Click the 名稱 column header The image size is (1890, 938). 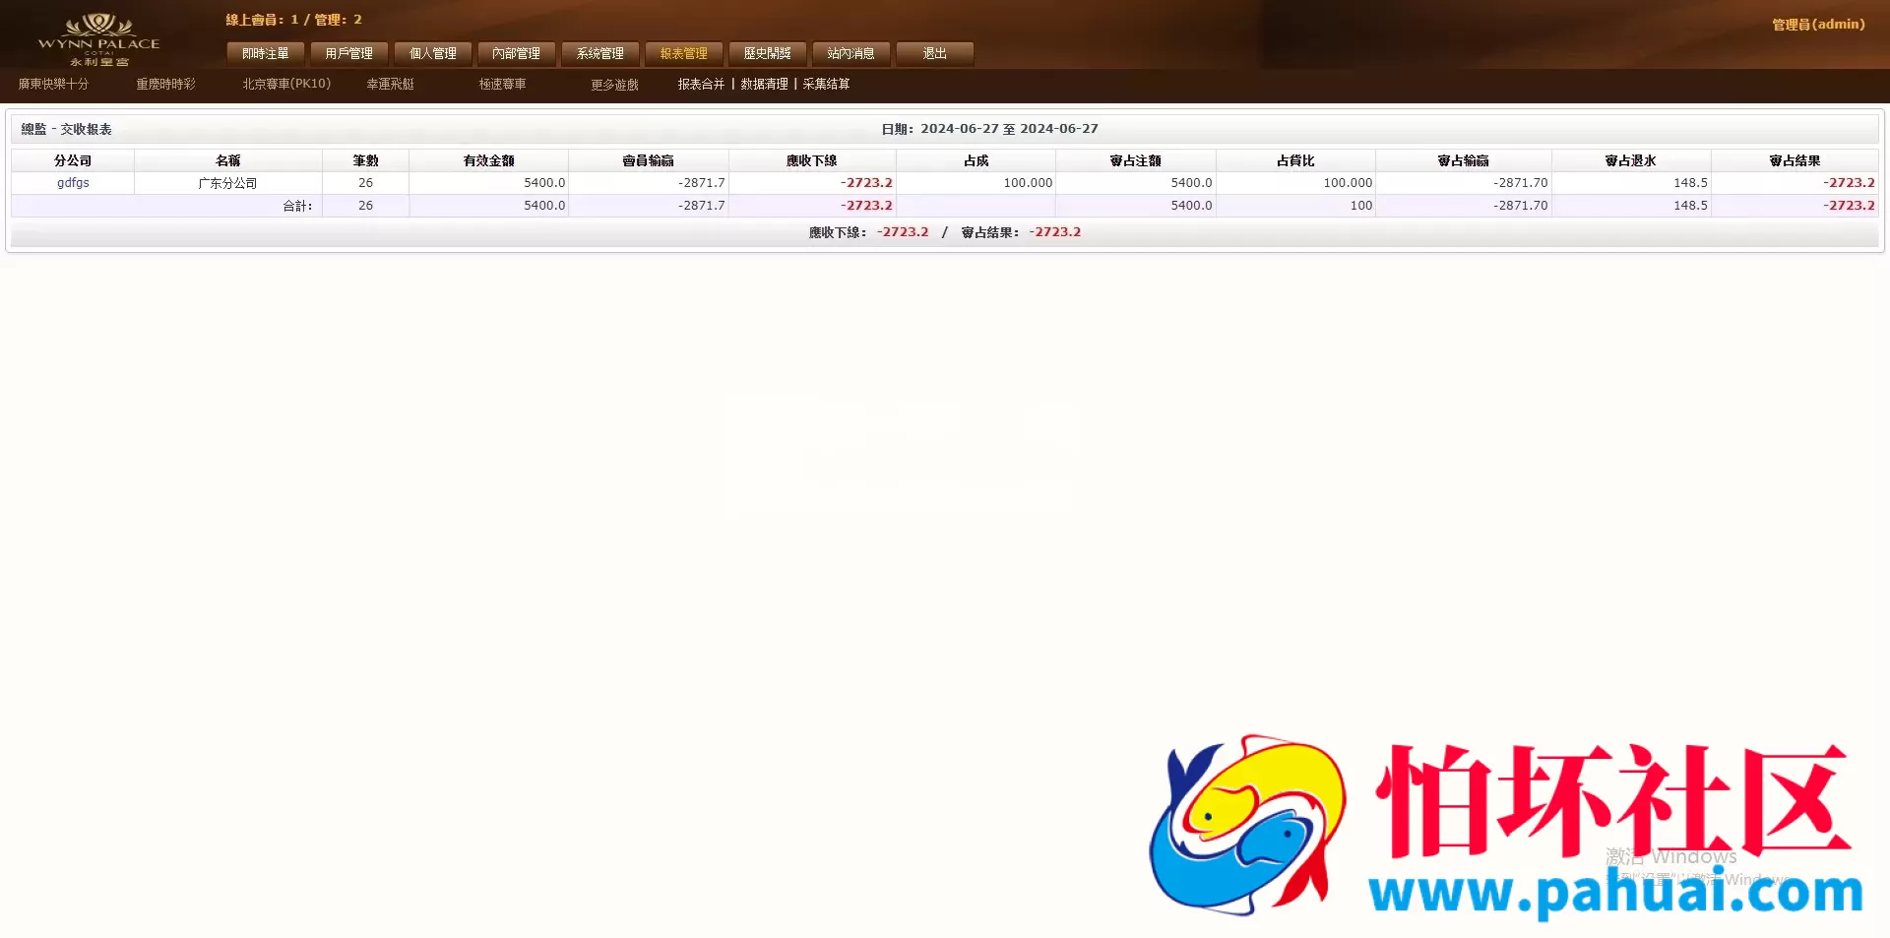[x=228, y=160]
